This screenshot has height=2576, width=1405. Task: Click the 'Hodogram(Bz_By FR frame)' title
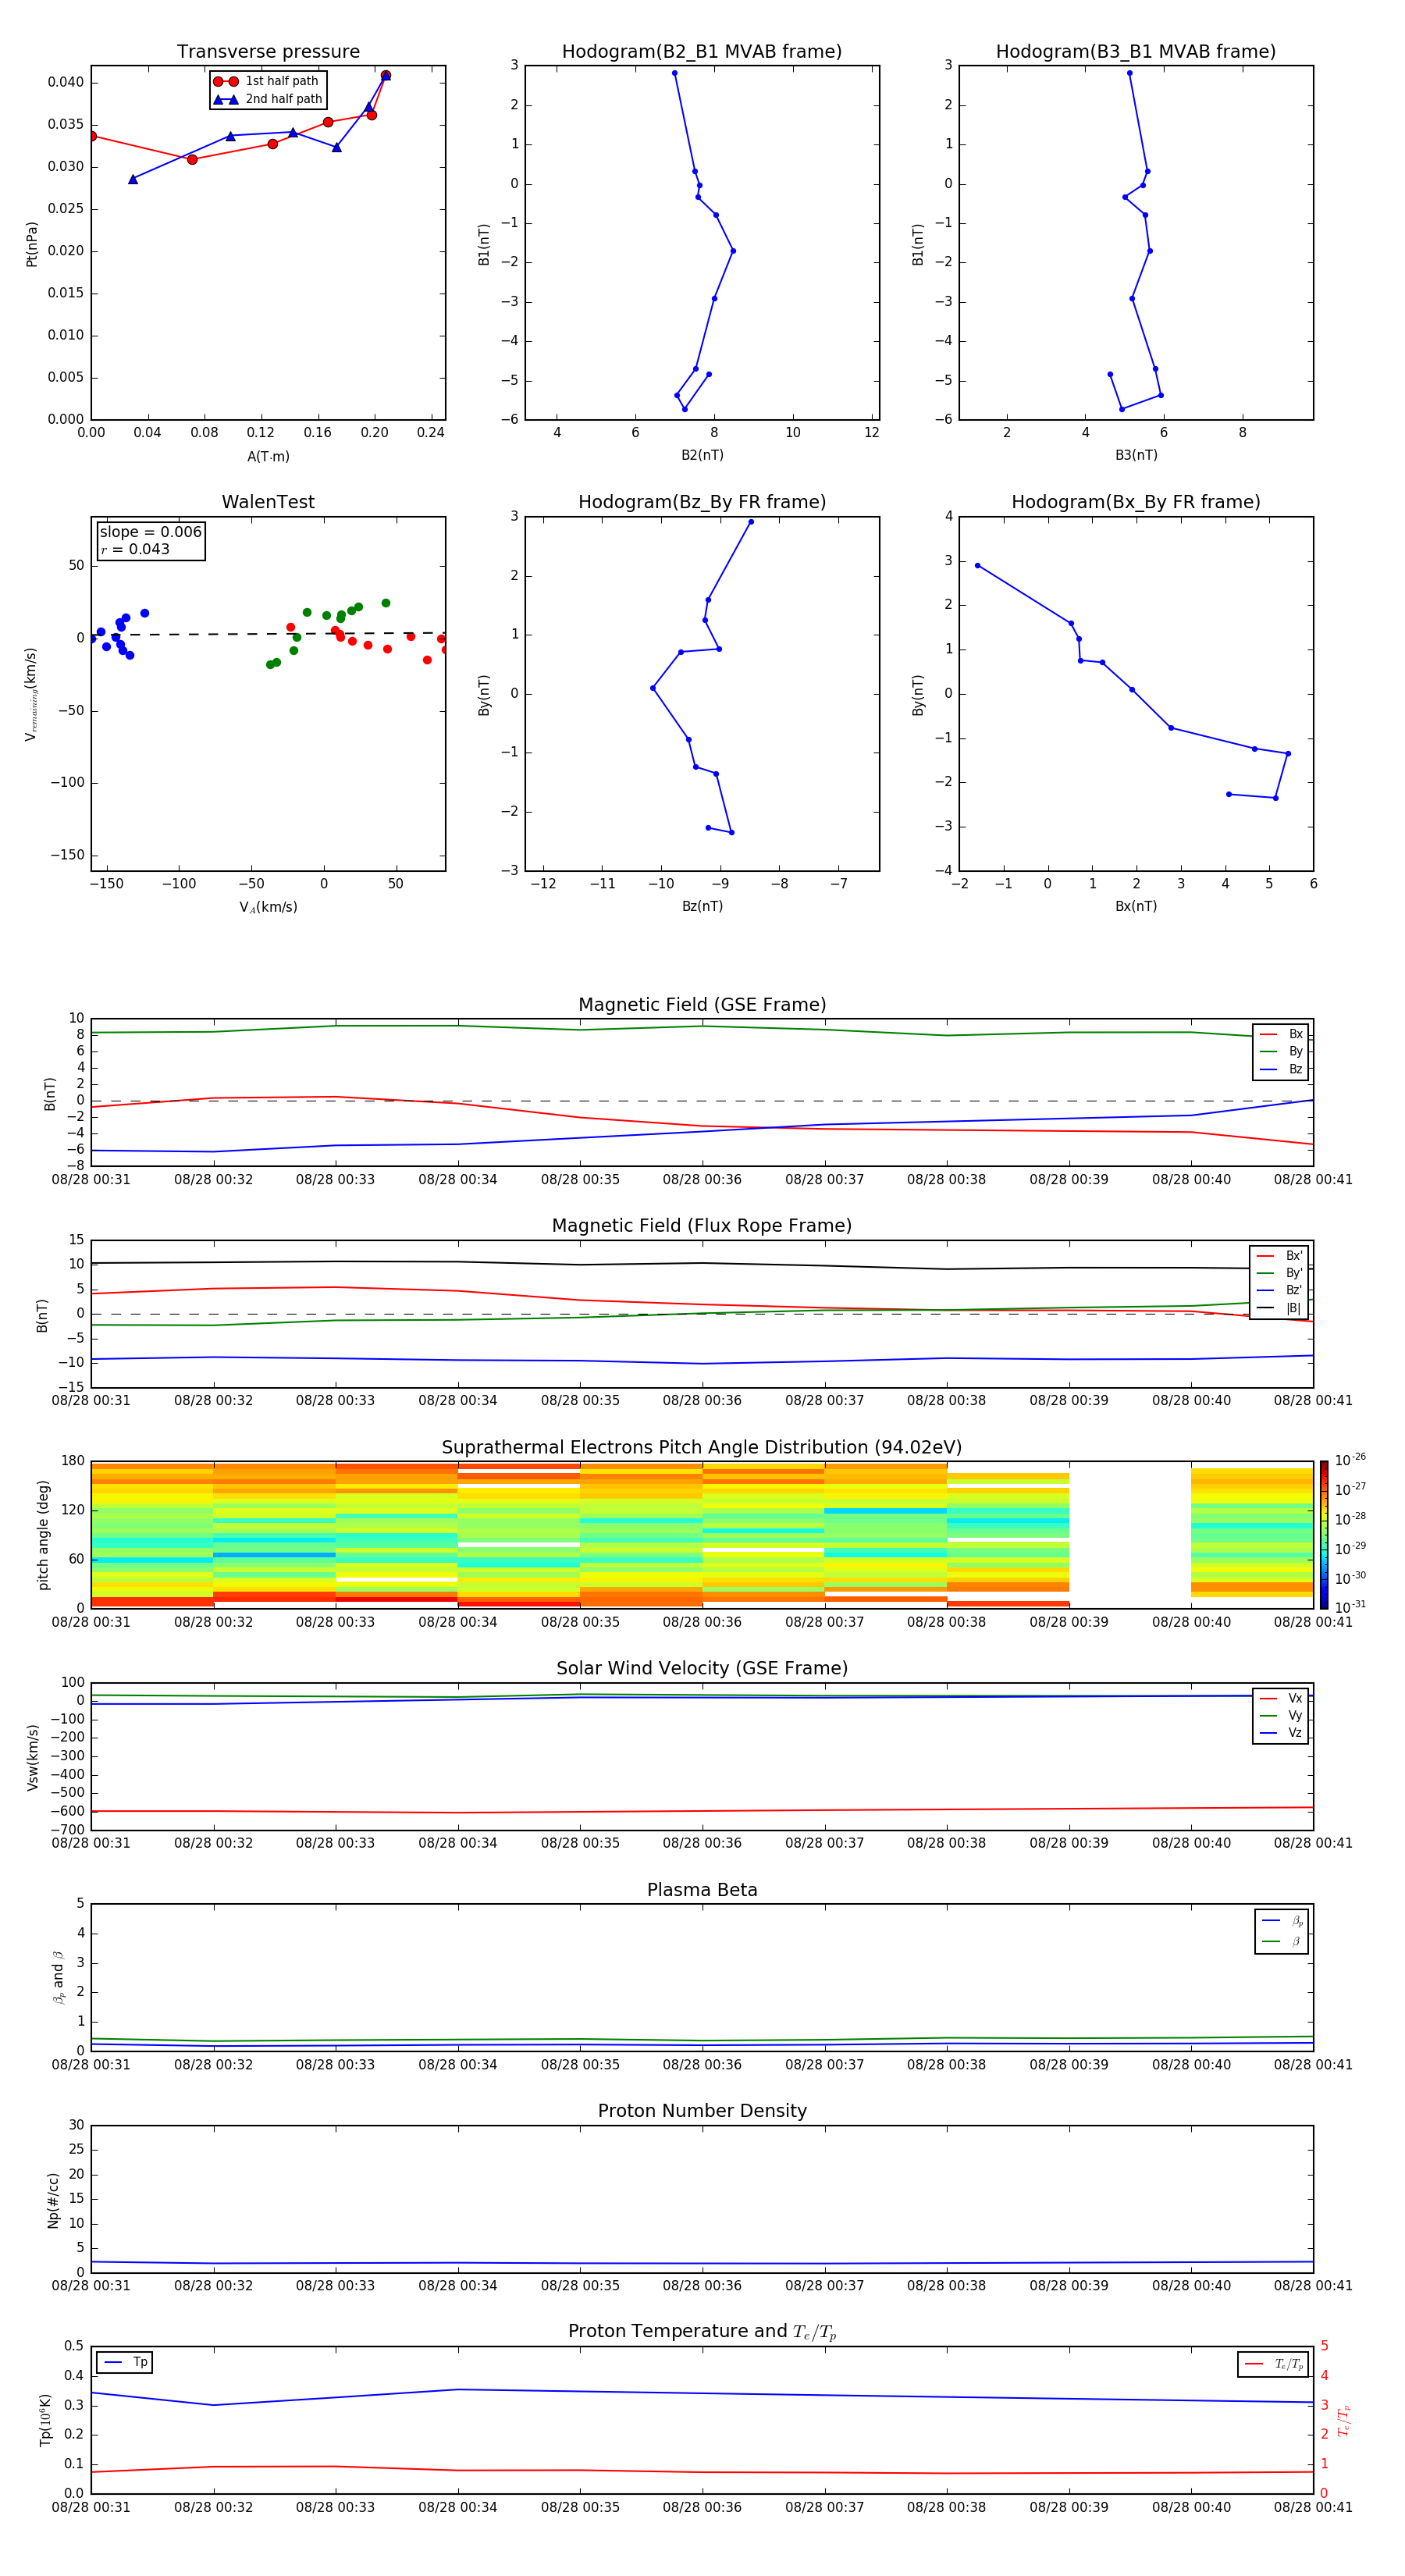[702, 502]
